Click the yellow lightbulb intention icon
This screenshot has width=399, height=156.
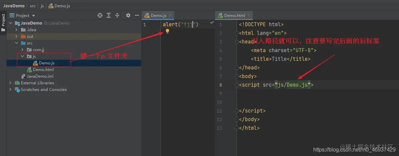pos(167,31)
